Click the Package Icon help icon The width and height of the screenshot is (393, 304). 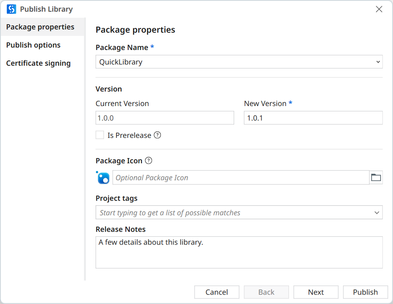149,161
